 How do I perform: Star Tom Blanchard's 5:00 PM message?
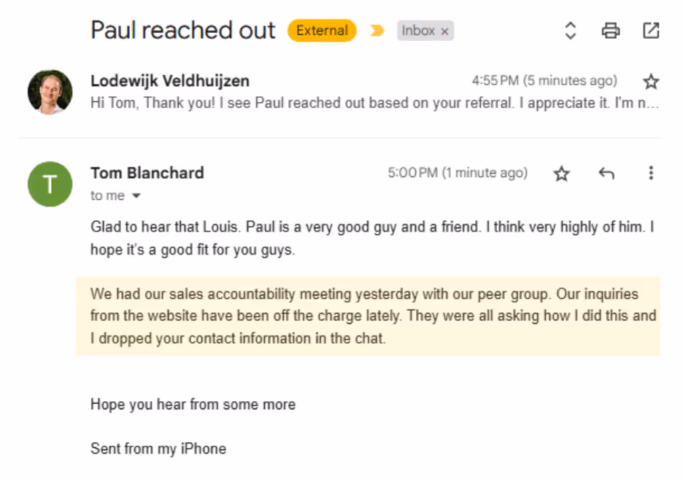(x=561, y=173)
